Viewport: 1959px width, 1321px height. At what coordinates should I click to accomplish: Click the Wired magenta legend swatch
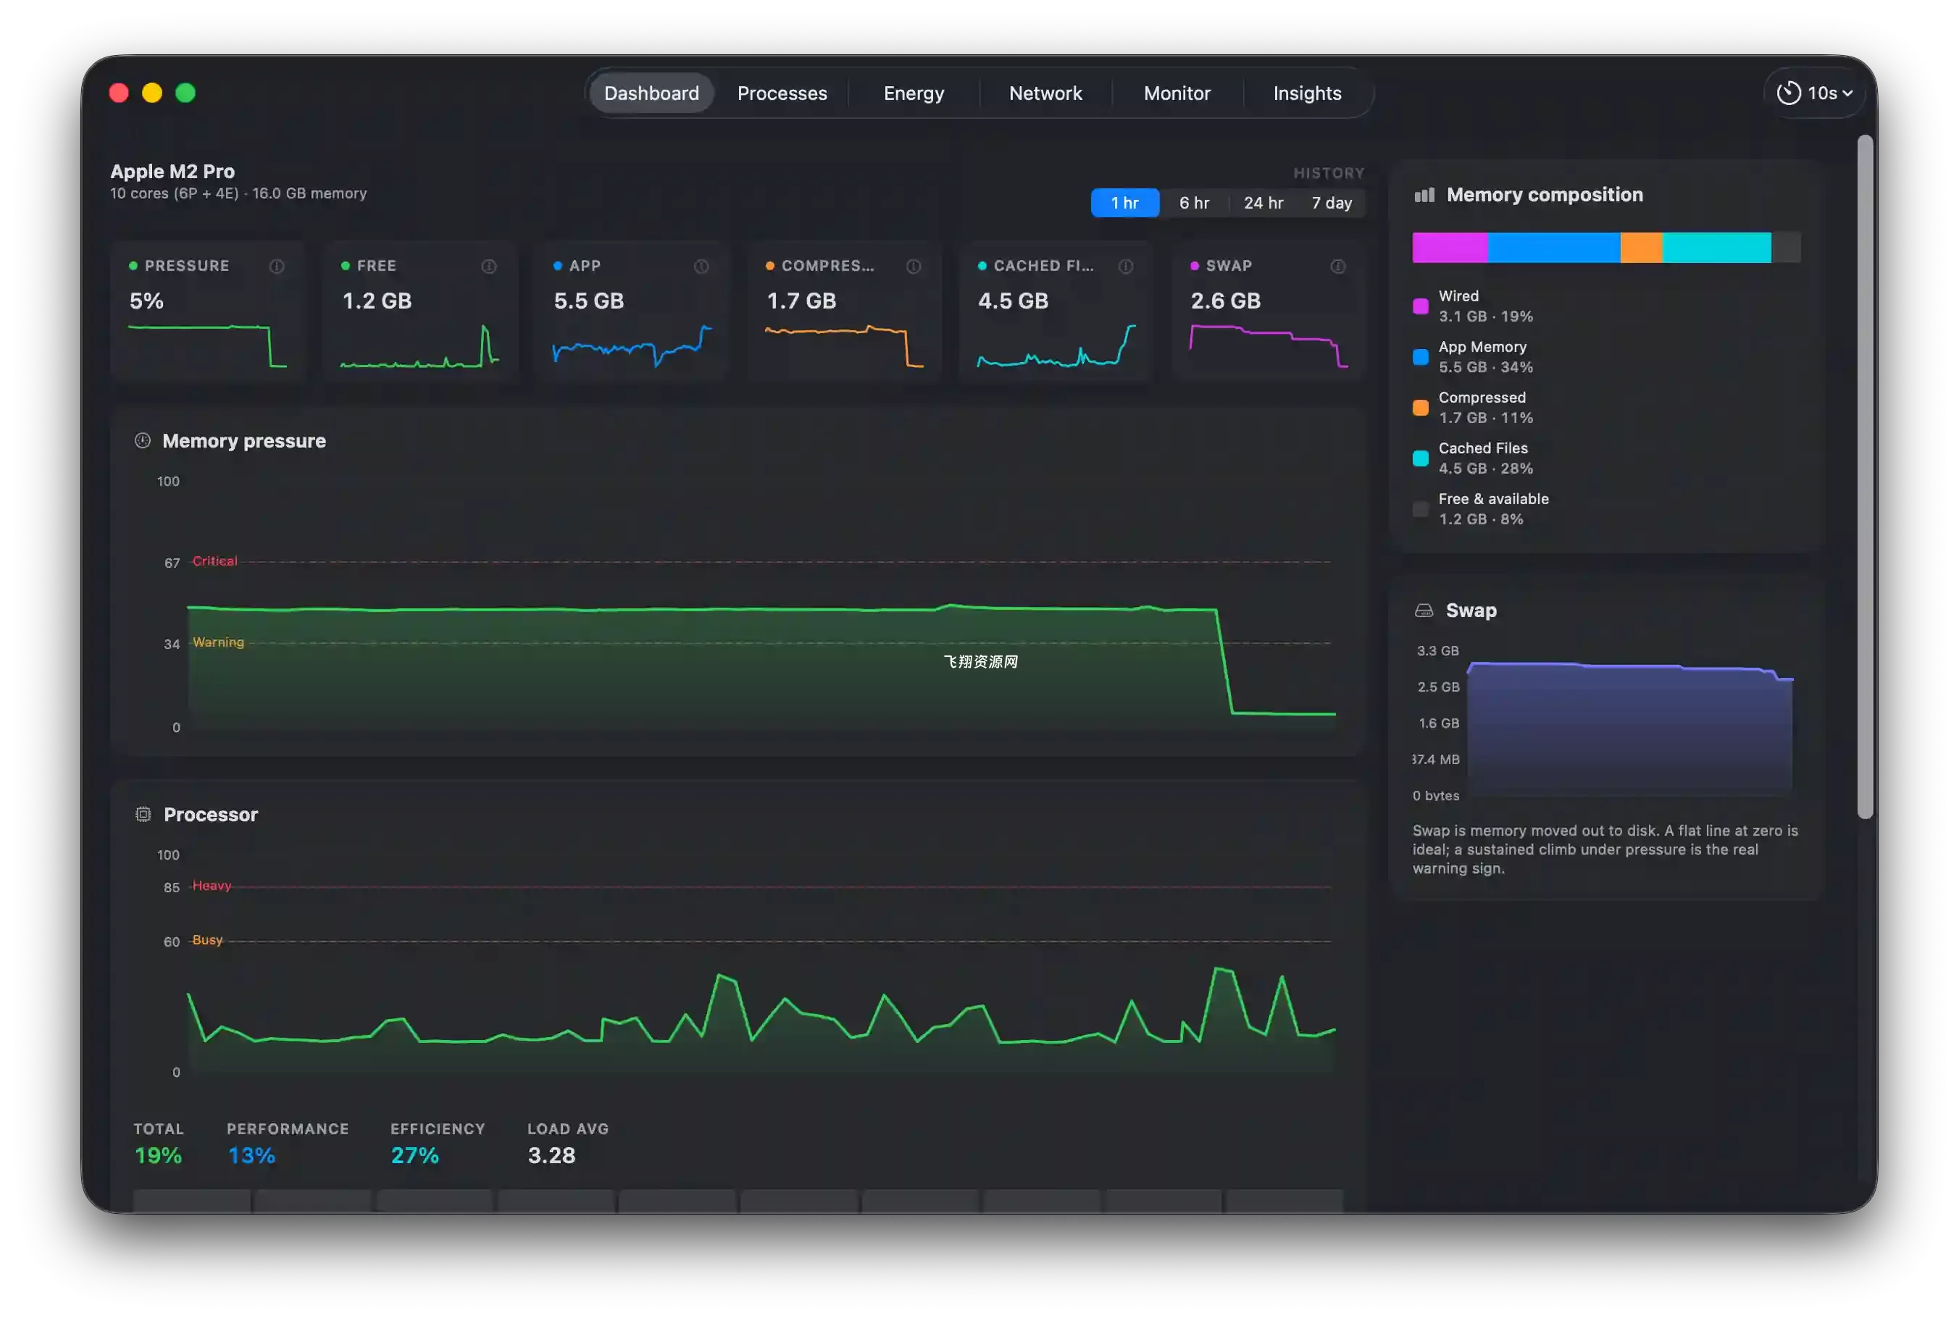[x=1421, y=306]
